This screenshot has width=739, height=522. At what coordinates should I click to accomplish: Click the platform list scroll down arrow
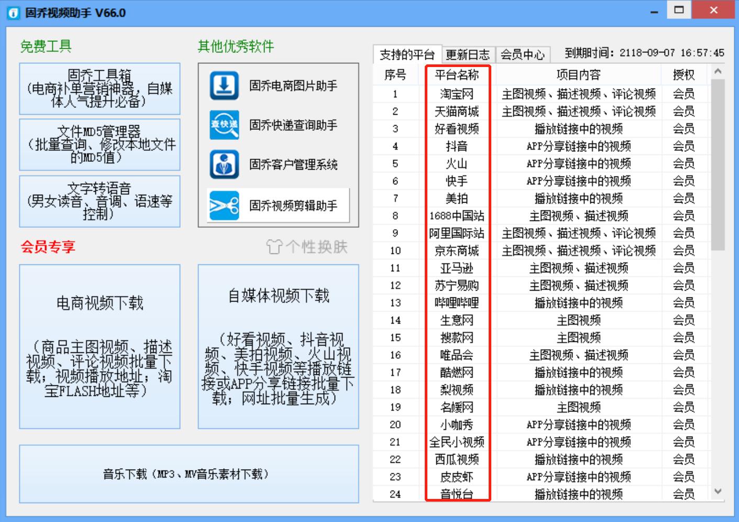tap(718, 491)
